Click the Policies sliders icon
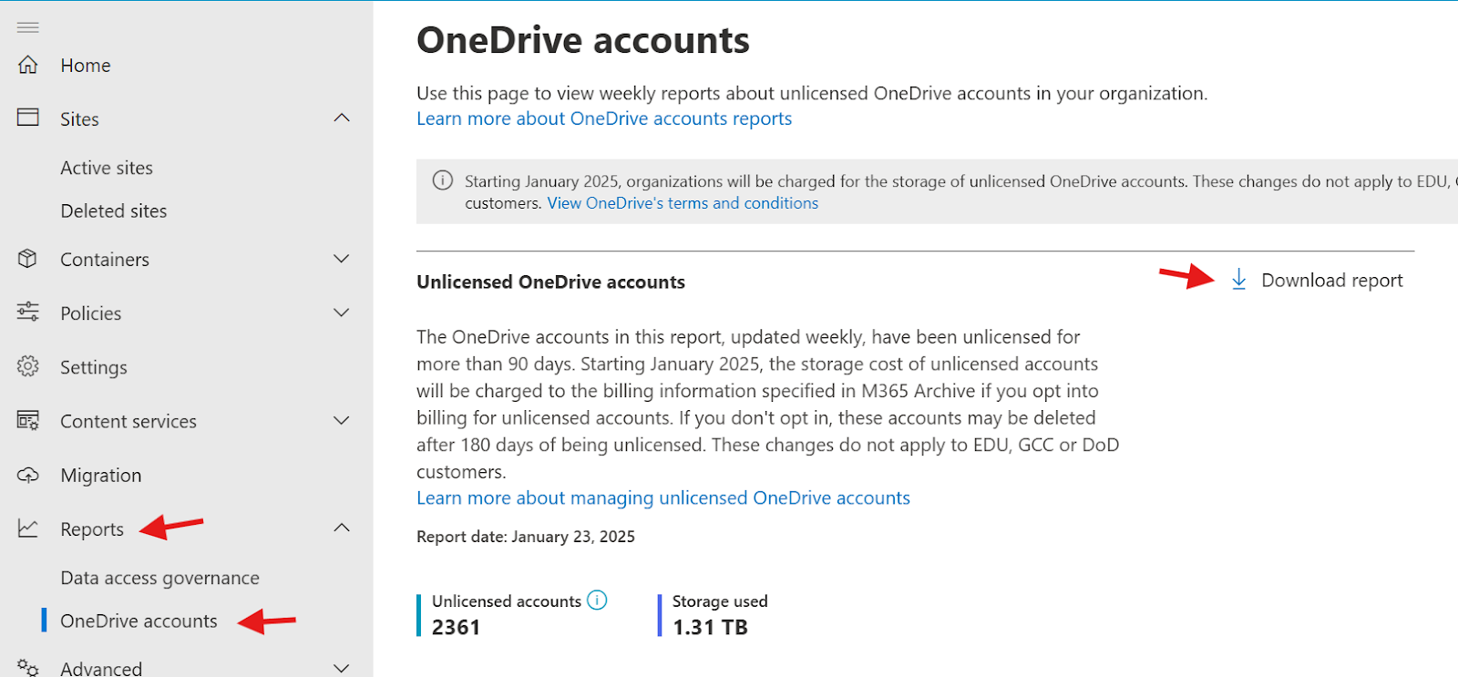1458x677 pixels. pyautogui.click(x=28, y=312)
